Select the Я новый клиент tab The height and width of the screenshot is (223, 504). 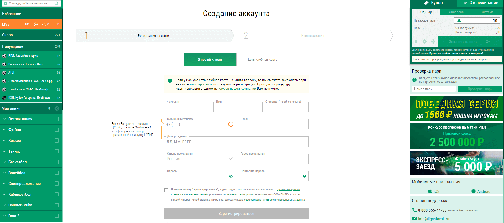point(210,59)
